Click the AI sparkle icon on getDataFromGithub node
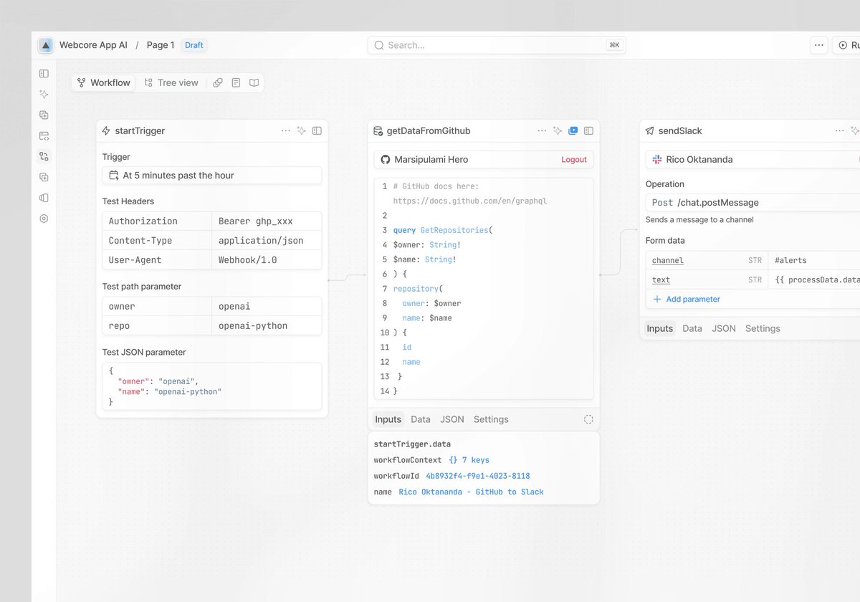860x602 pixels. [558, 130]
